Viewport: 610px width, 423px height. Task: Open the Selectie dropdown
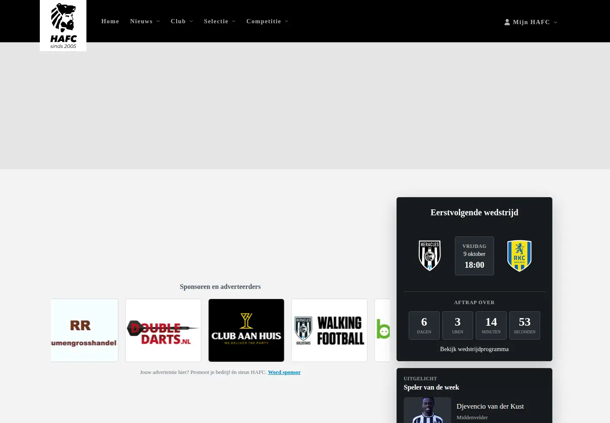tap(220, 21)
